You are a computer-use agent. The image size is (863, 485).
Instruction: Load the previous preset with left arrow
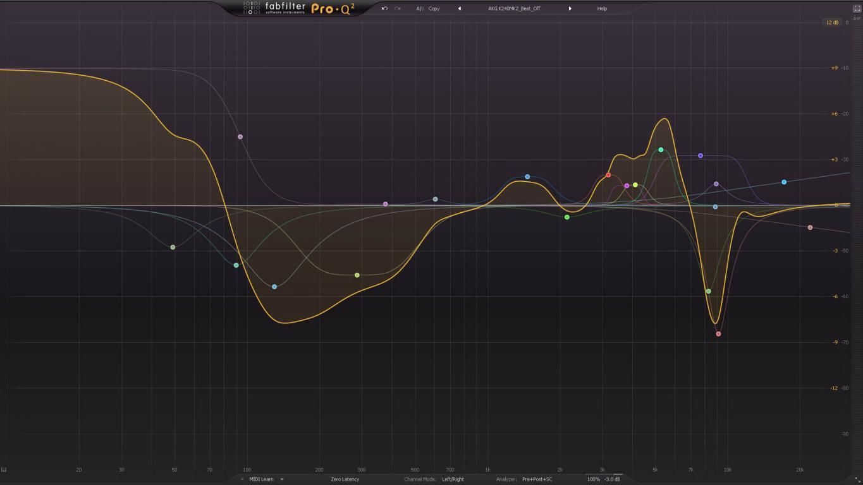point(460,9)
